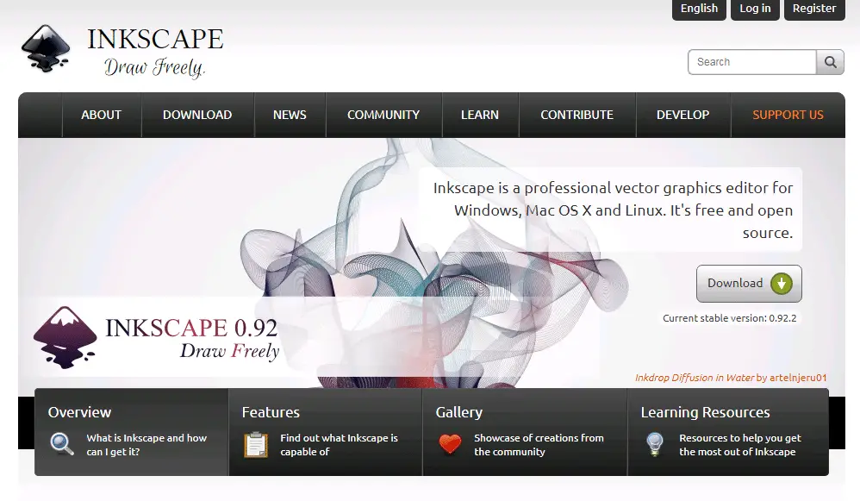Click 'Current stable version: 0.92.2' text

pyautogui.click(x=730, y=318)
